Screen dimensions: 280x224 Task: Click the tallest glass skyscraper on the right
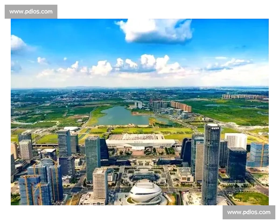[x=211, y=163]
